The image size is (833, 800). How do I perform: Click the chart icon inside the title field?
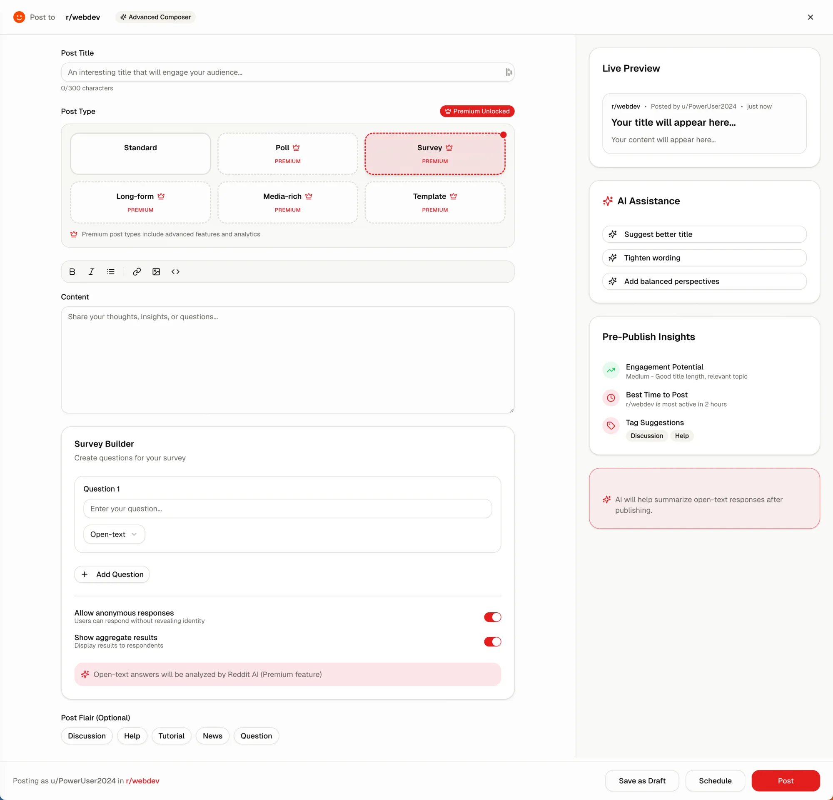coord(508,72)
